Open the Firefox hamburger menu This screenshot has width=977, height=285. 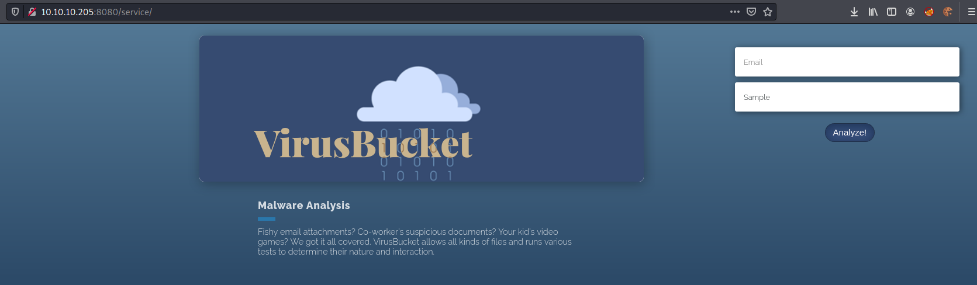[x=971, y=12]
